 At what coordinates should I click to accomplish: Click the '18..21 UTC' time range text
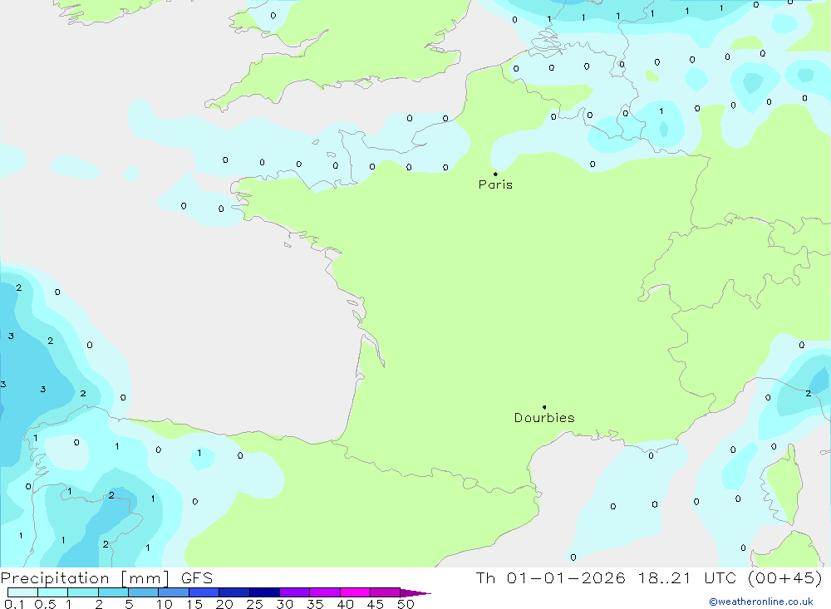[x=687, y=577]
